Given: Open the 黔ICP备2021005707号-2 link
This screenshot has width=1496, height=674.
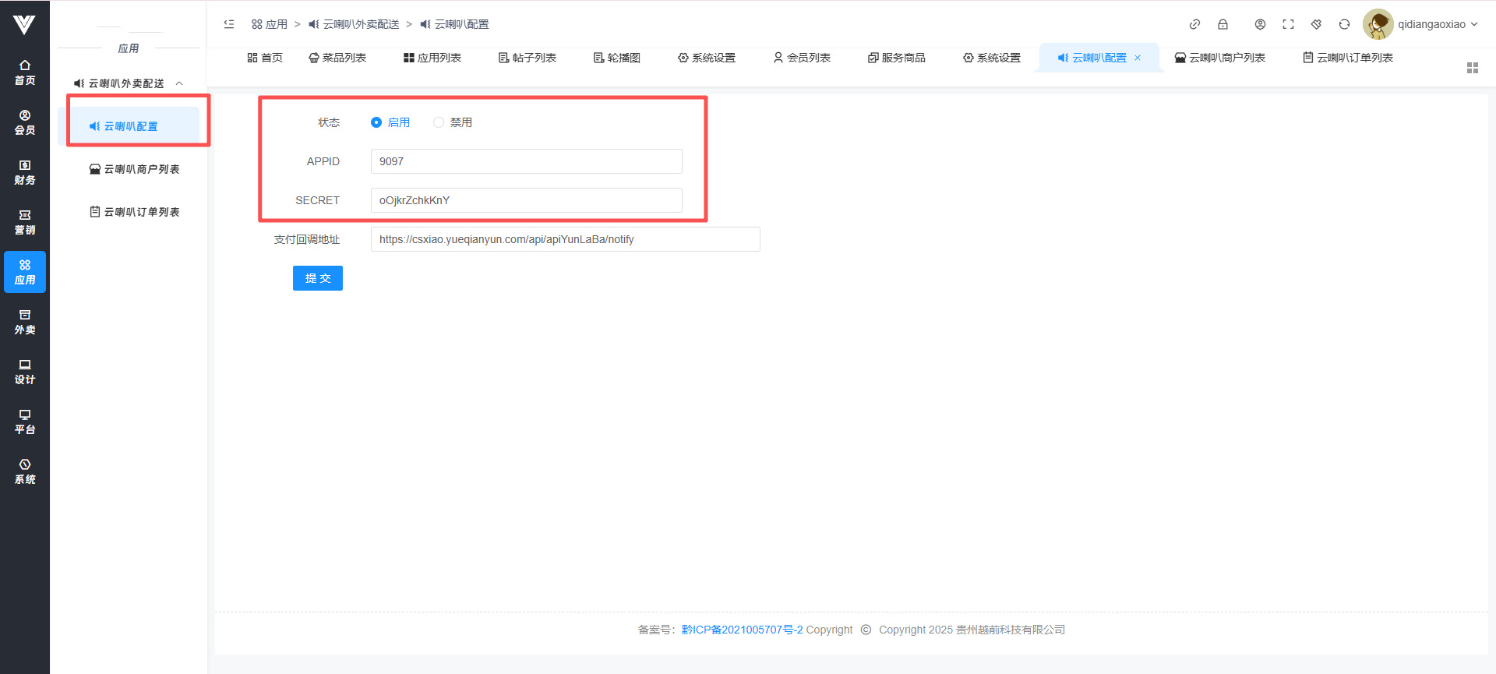Looking at the screenshot, I should coord(742,630).
